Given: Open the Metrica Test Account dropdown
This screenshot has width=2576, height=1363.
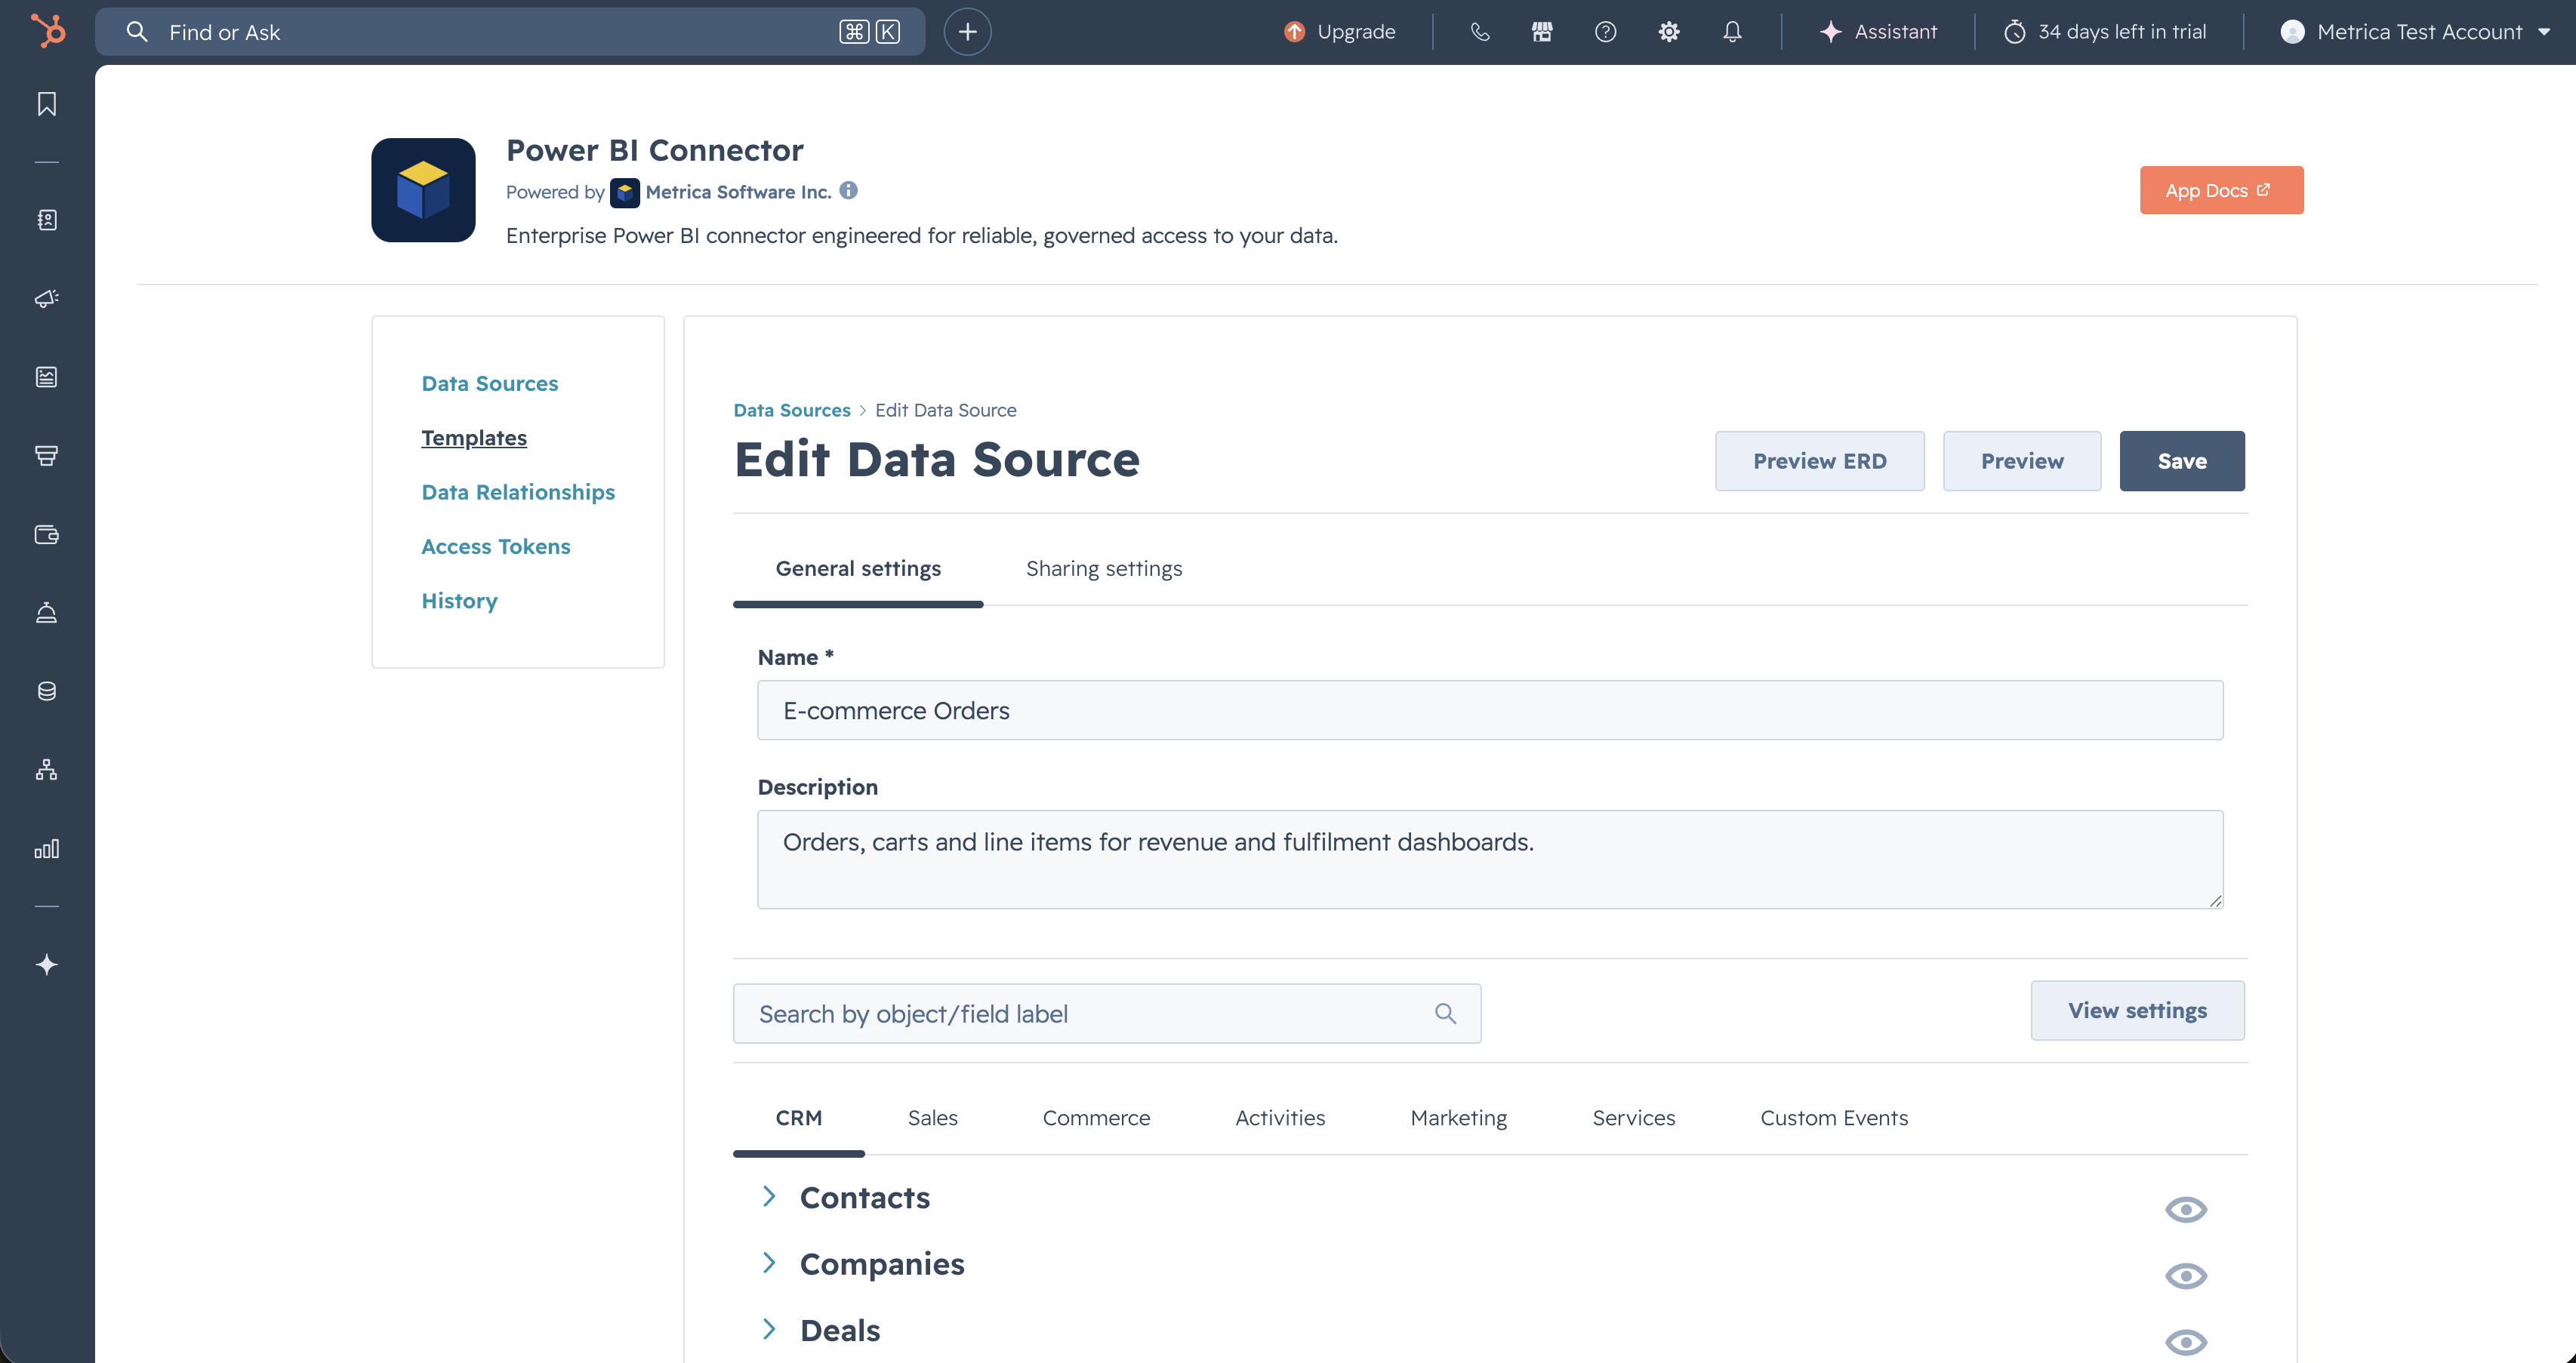Looking at the screenshot, I should click(x=2415, y=32).
